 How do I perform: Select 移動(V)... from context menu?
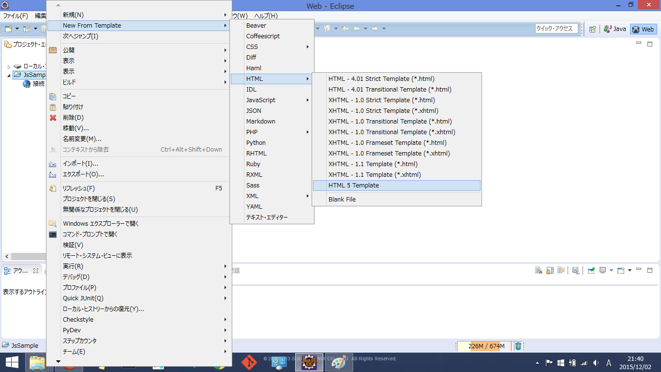coord(139,128)
